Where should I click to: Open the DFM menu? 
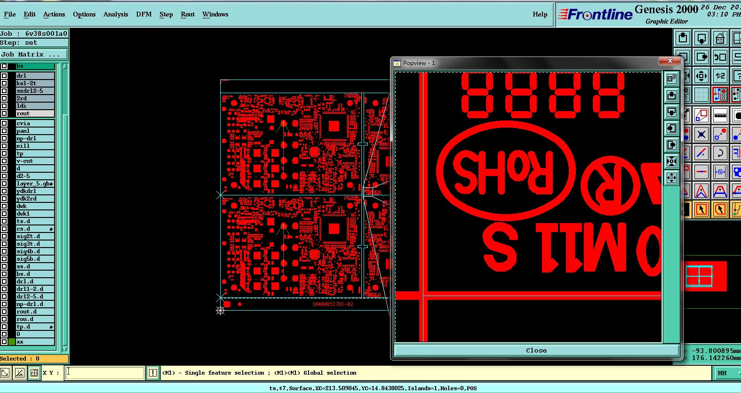[x=144, y=14]
